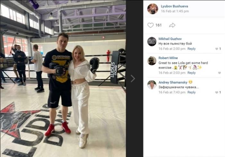Open Robert Milne's avatar
This screenshot has width=225, height=157.
(152, 60)
